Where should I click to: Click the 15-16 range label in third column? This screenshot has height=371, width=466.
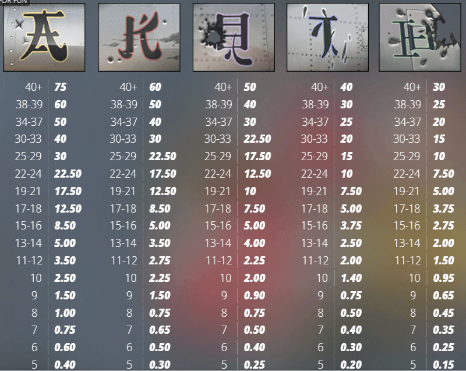click(x=218, y=226)
